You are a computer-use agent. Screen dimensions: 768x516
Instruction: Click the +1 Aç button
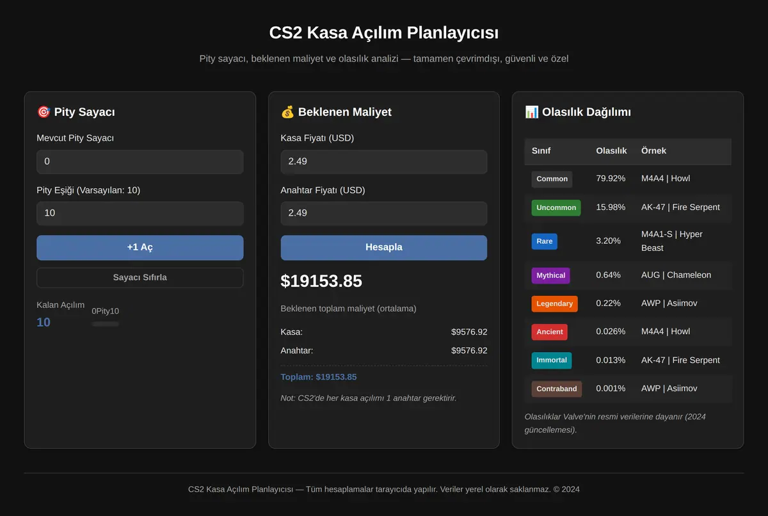click(140, 248)
